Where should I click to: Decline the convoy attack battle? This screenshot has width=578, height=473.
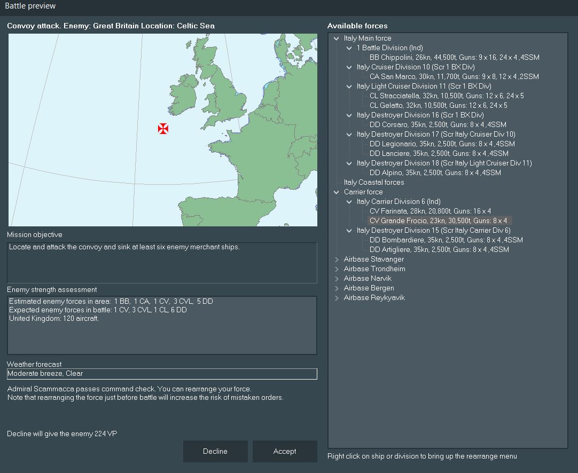tap(215, 451)
